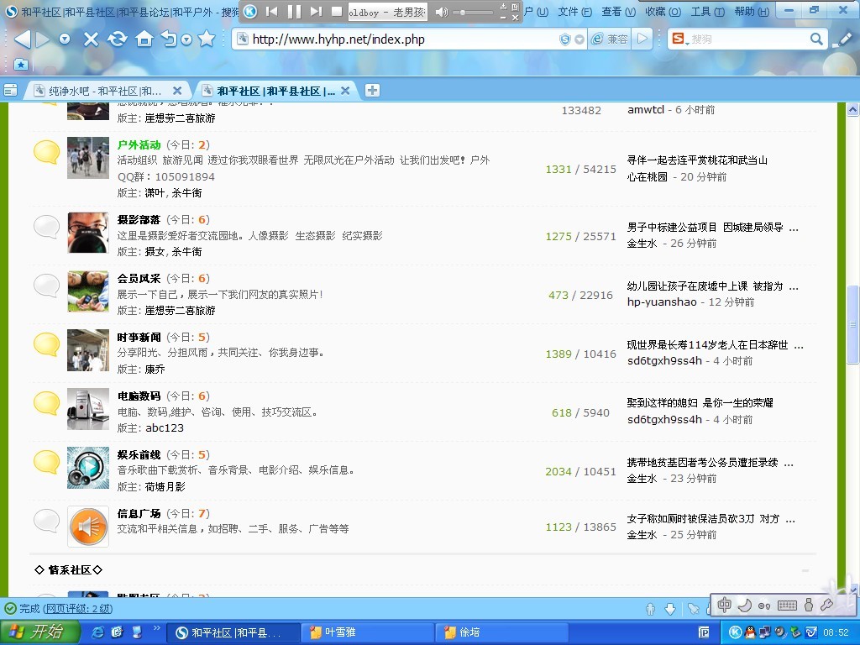Mute the music player speaker
Screen dimensions: 860x645
click(x=441, y=12)
